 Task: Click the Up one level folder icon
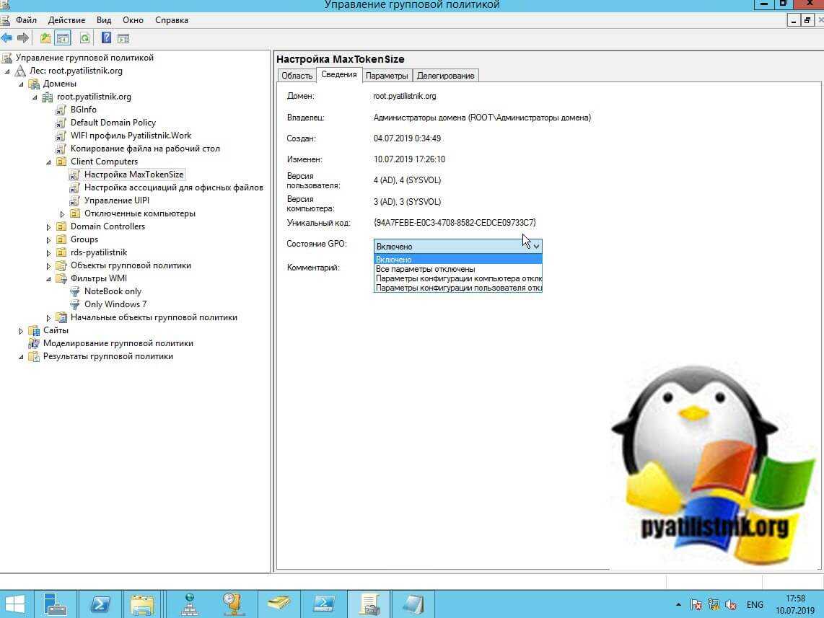[45, 38]
